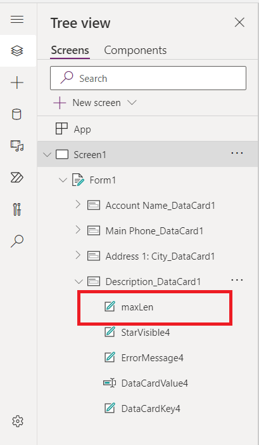
Task: Open the hamburger menu icon
Action: click(17, 19)
